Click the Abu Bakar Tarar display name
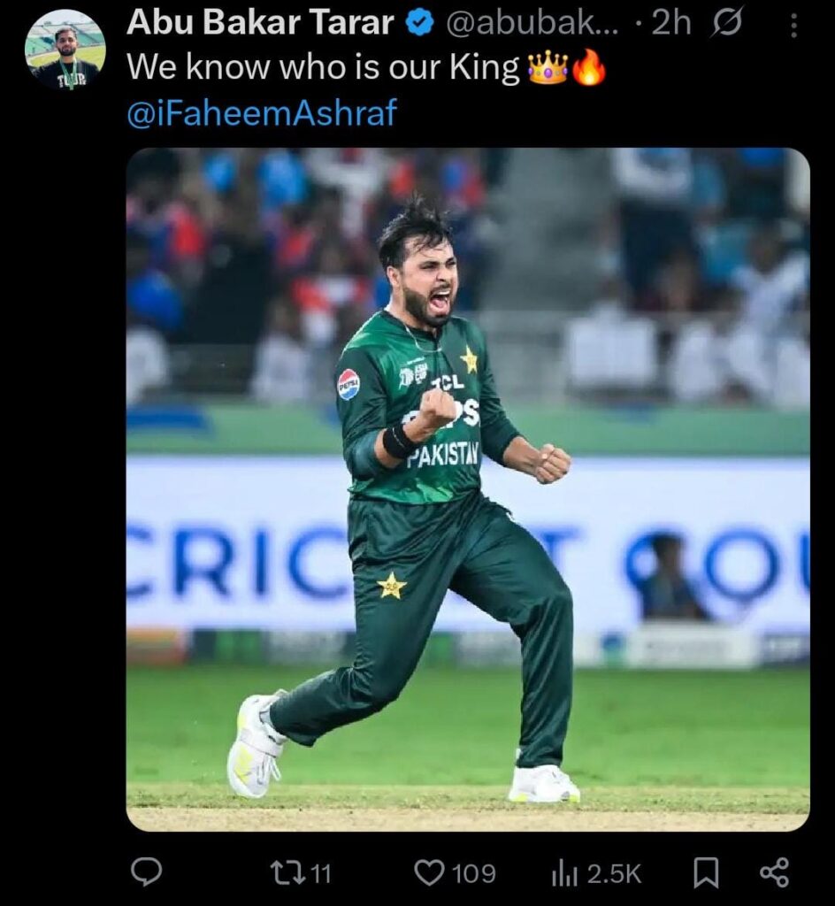This screenshot has height=906, width=835. [x=260, y=23]
